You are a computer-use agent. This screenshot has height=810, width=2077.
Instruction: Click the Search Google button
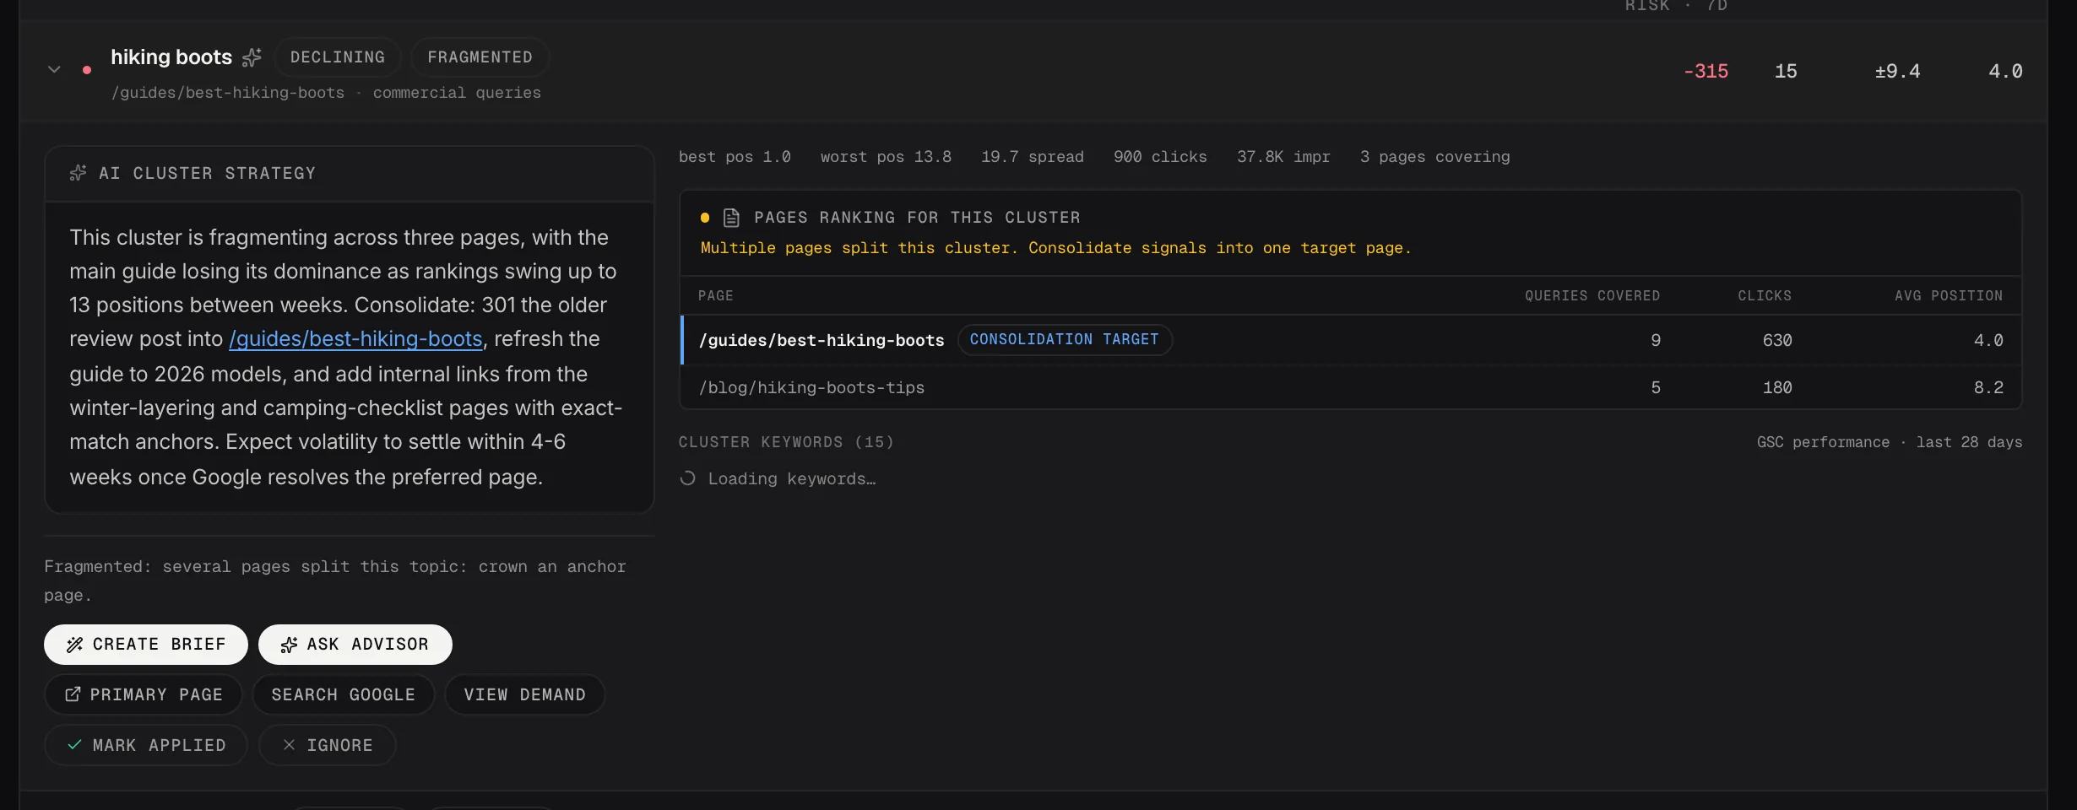[344, 694]
